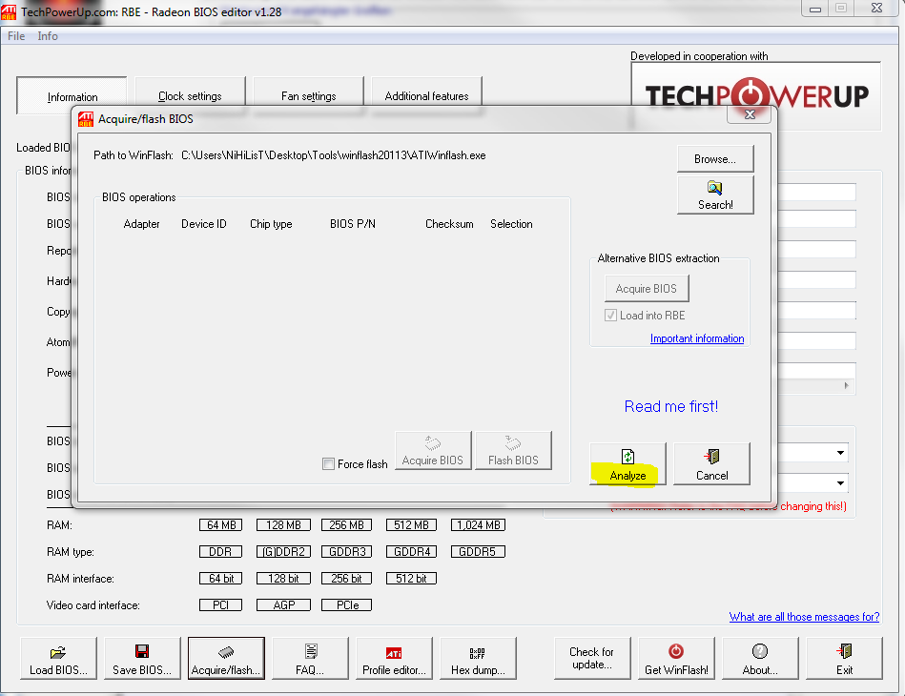
Task: Open the Browse... file picker
Action: point(715,158)
